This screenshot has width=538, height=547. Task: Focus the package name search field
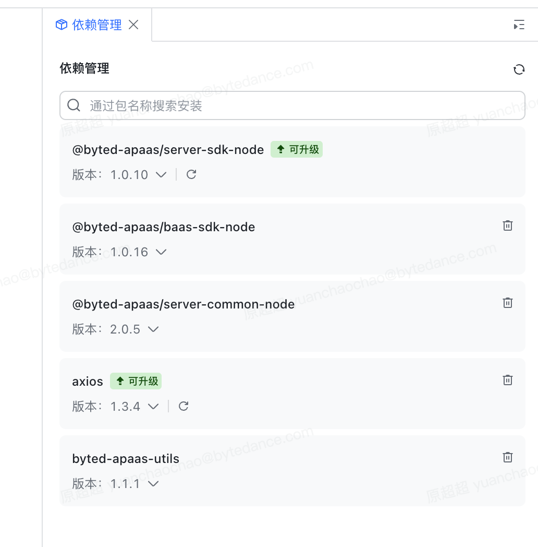tap(292, 105)
